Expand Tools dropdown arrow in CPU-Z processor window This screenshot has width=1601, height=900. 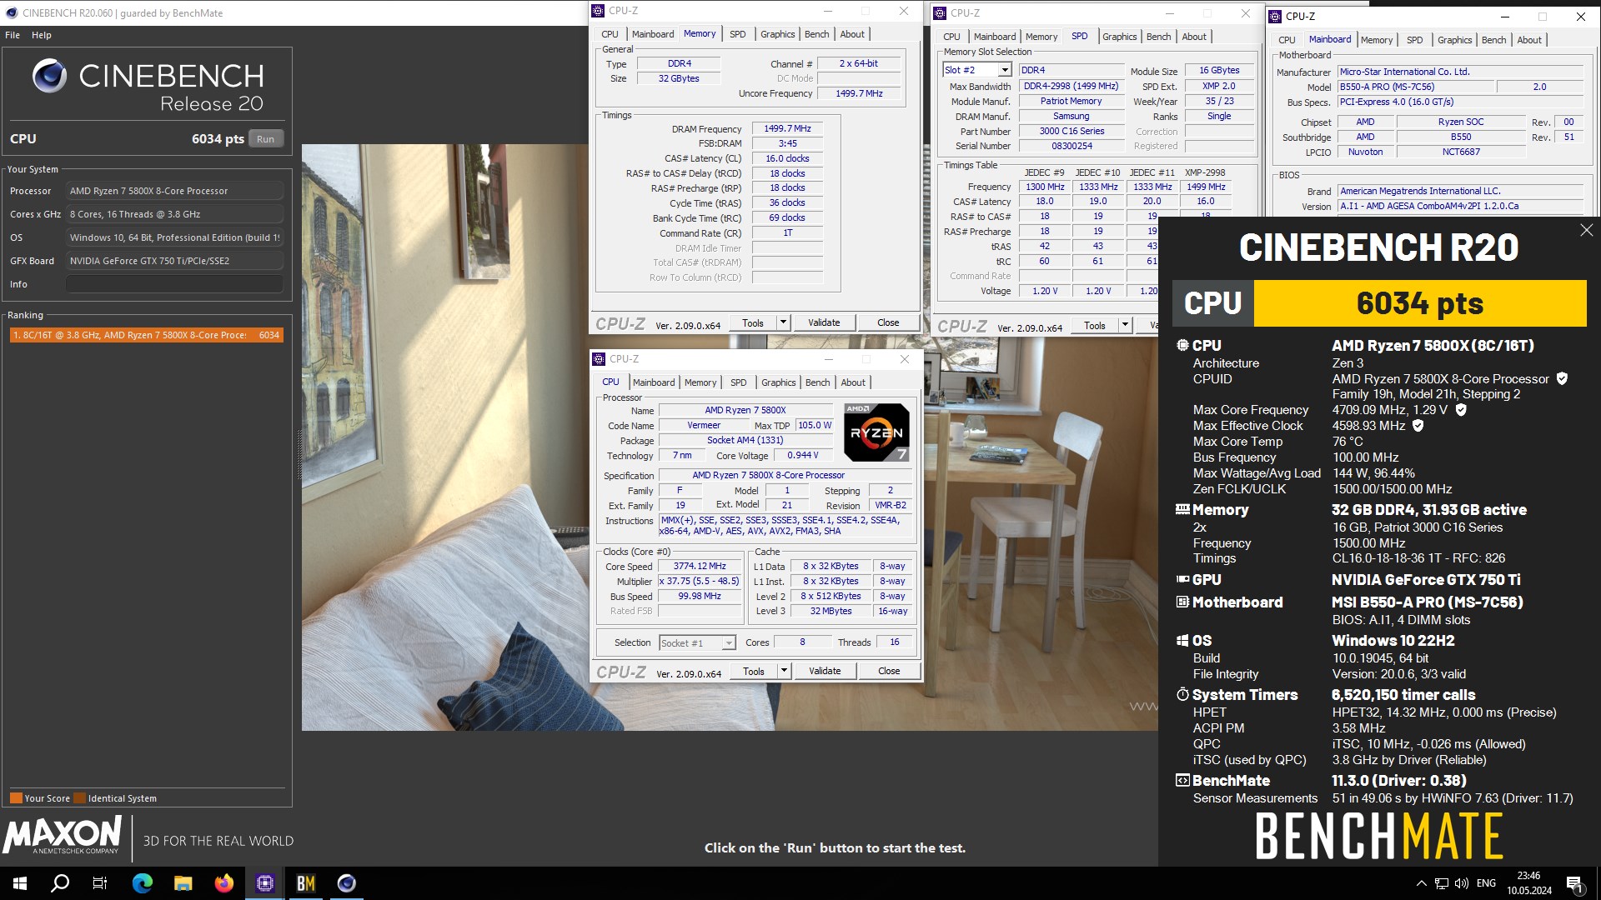[784, 671]
